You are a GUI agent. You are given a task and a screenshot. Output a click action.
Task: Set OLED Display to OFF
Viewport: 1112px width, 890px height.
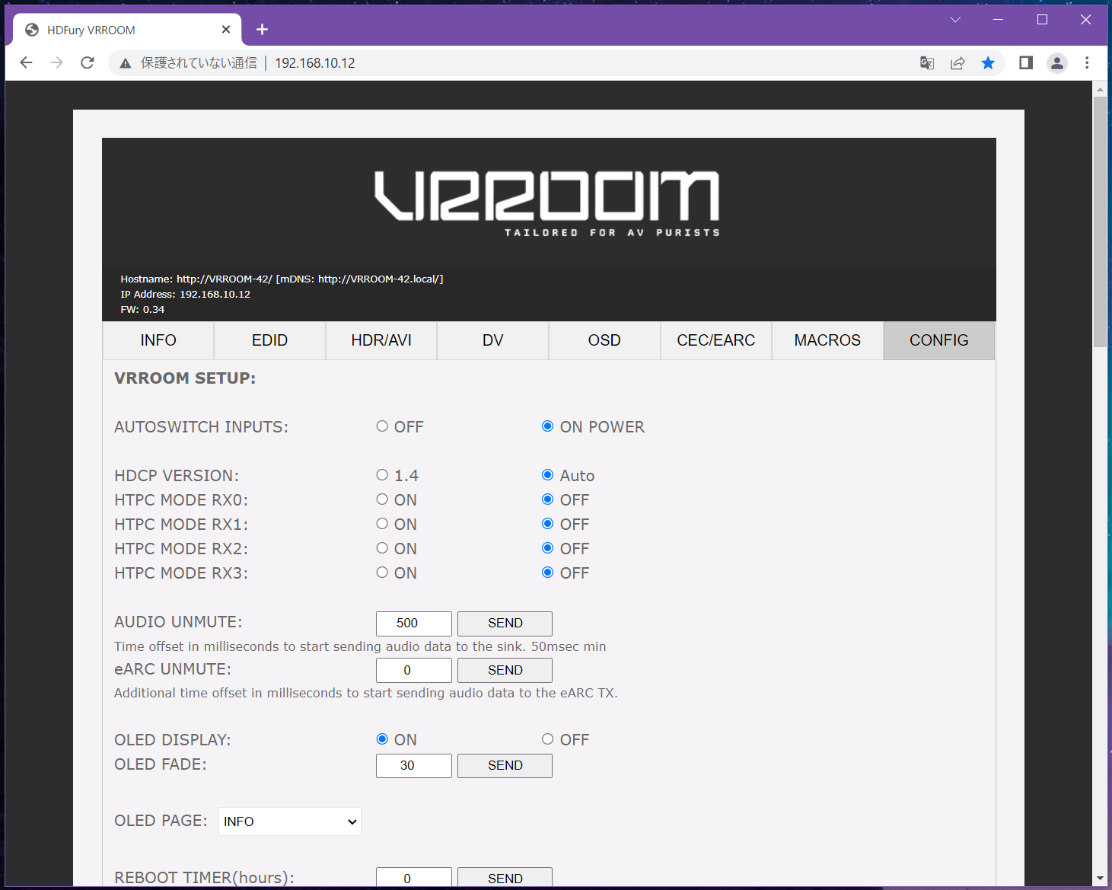pyautogui.click(x=547, y=739)
